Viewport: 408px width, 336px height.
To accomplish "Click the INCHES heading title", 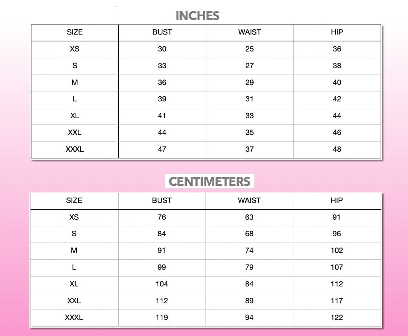I will (x=197, y=16).
